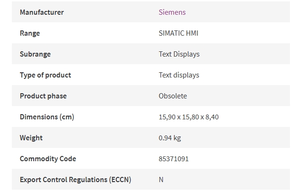
Task: Click the Dimensions (cm) label
Action: pyautogui.click(x=47, y=117)
